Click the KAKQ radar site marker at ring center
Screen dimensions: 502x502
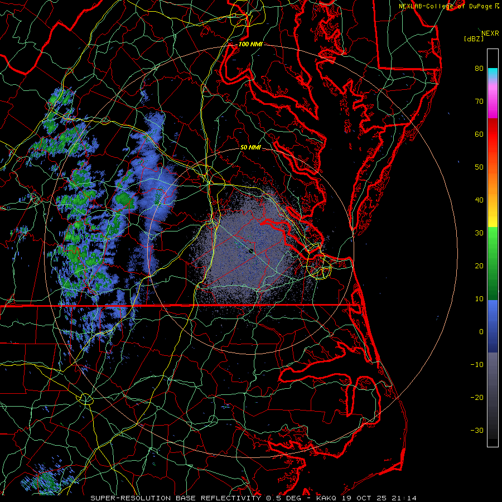(x=251, y=252)
